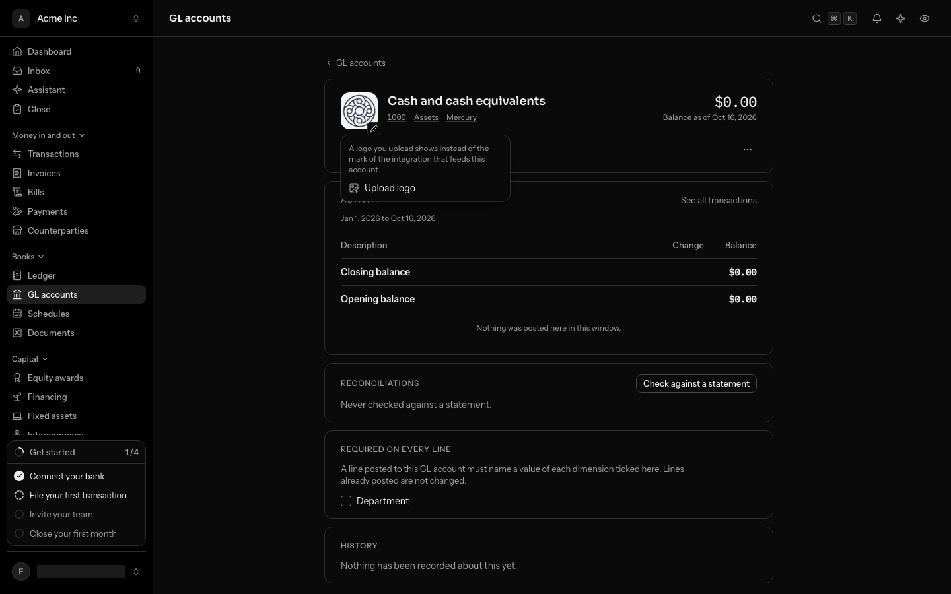Open Schedules
The height and width of the screenshot is (594, 951).
(76, 313)
